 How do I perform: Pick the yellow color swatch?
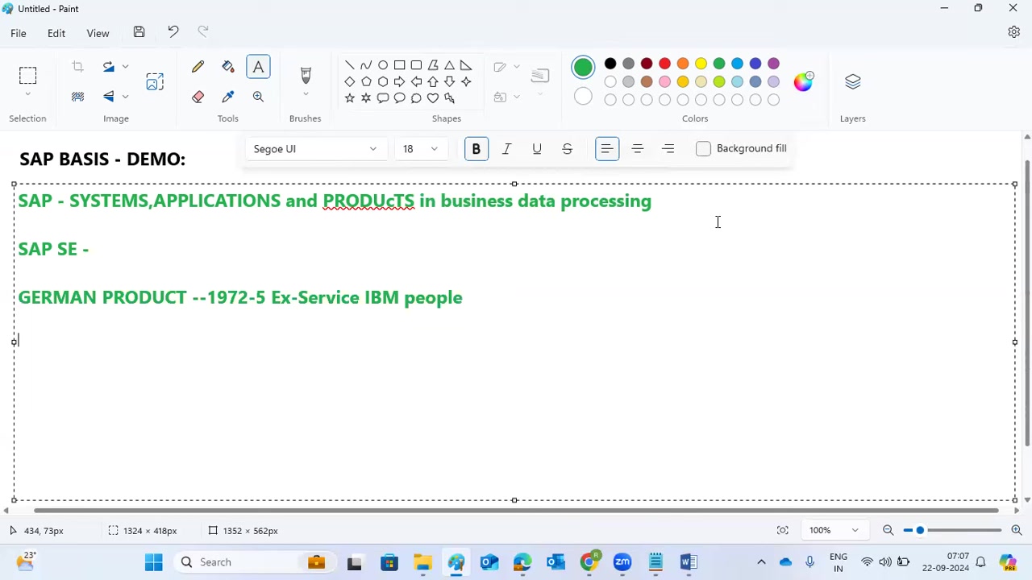pyautogui.click(x=701, y=64)
